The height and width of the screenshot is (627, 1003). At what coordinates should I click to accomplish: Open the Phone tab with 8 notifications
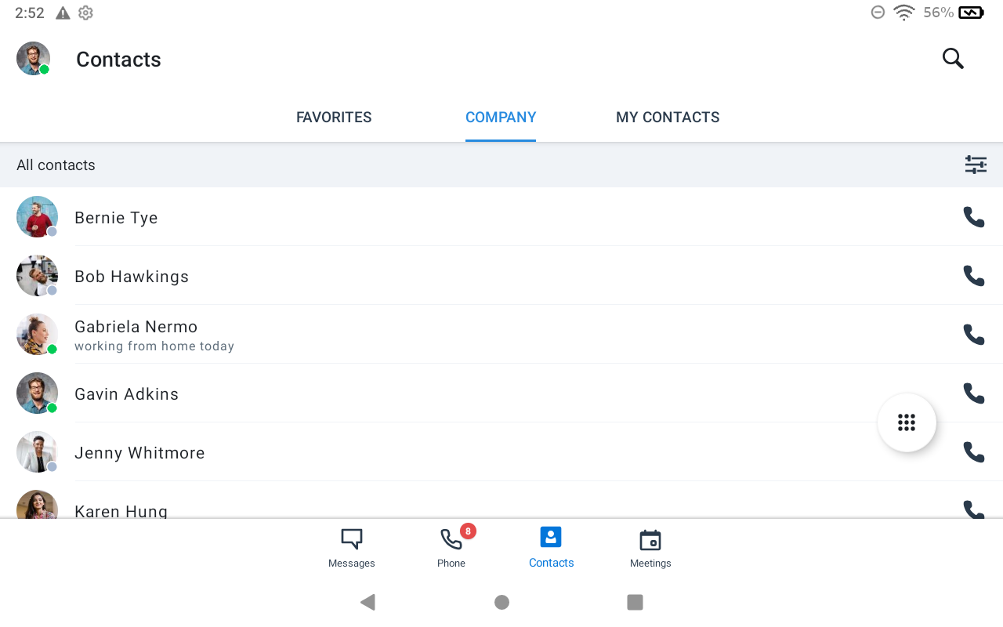tap(451, 547)
